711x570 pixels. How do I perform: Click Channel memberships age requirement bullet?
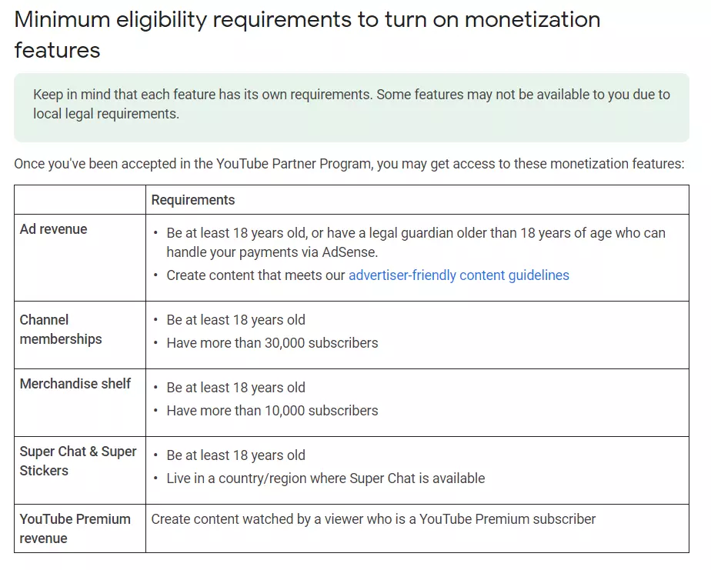(235, 320)
